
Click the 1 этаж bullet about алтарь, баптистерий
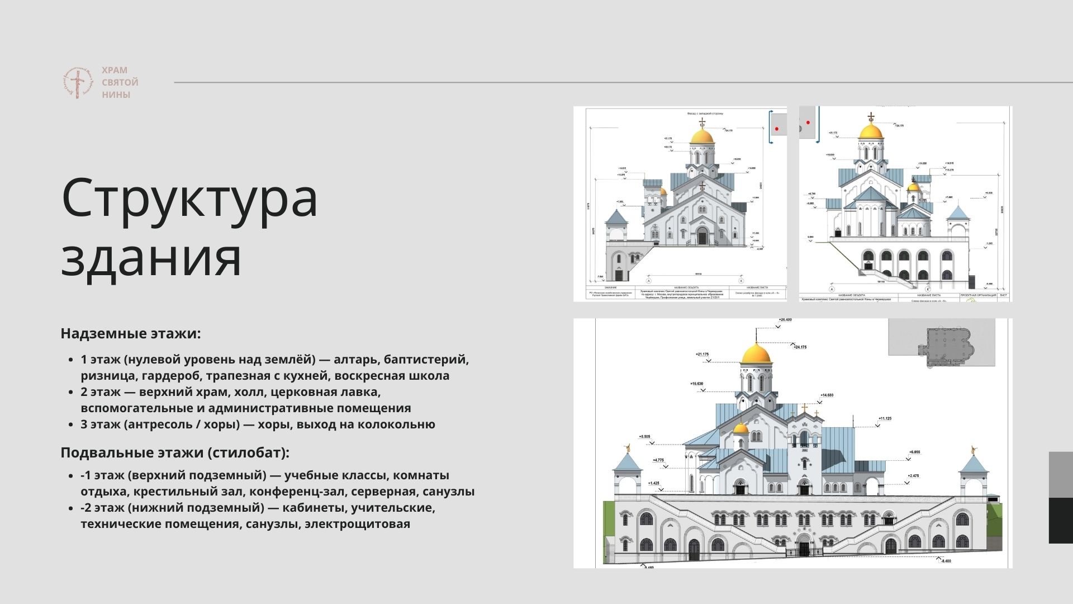[x=274, y=367]
